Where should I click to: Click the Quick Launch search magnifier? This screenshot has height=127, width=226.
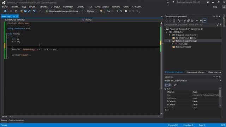(x=208, y=2)
